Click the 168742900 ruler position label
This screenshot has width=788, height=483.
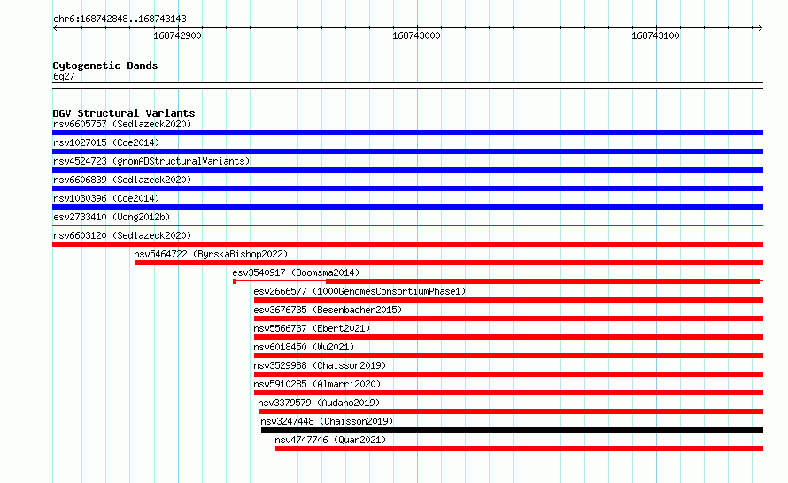[177, 35]
